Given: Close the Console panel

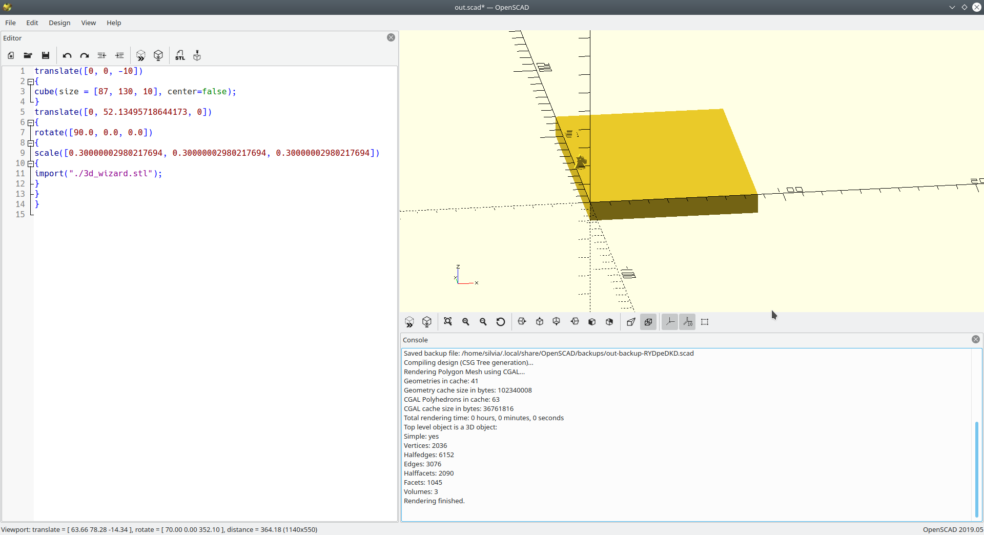Looking at the screenshot, I should [x=975, y=339].
